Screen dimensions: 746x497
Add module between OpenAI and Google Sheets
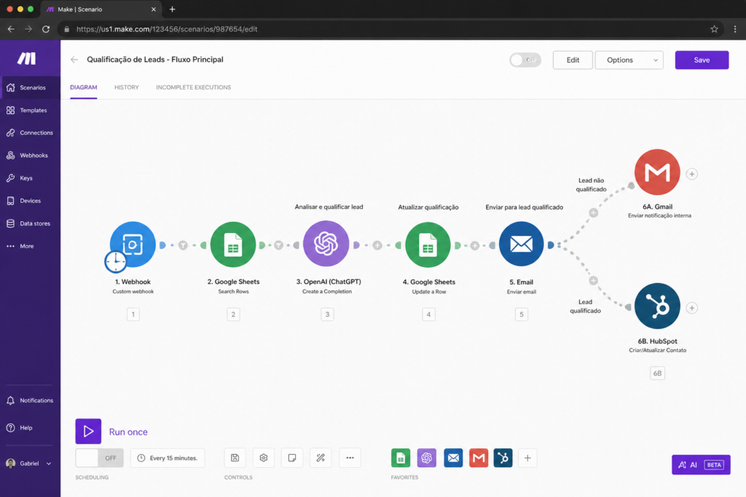click(x=377, y=245)
